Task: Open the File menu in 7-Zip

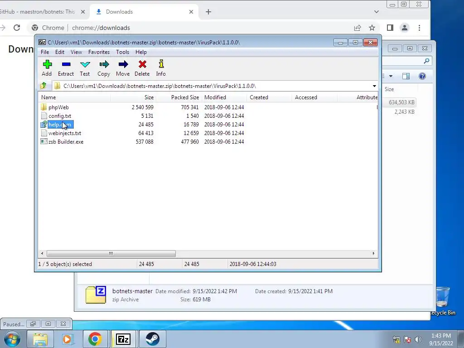Action: click(x=45, y=52)
